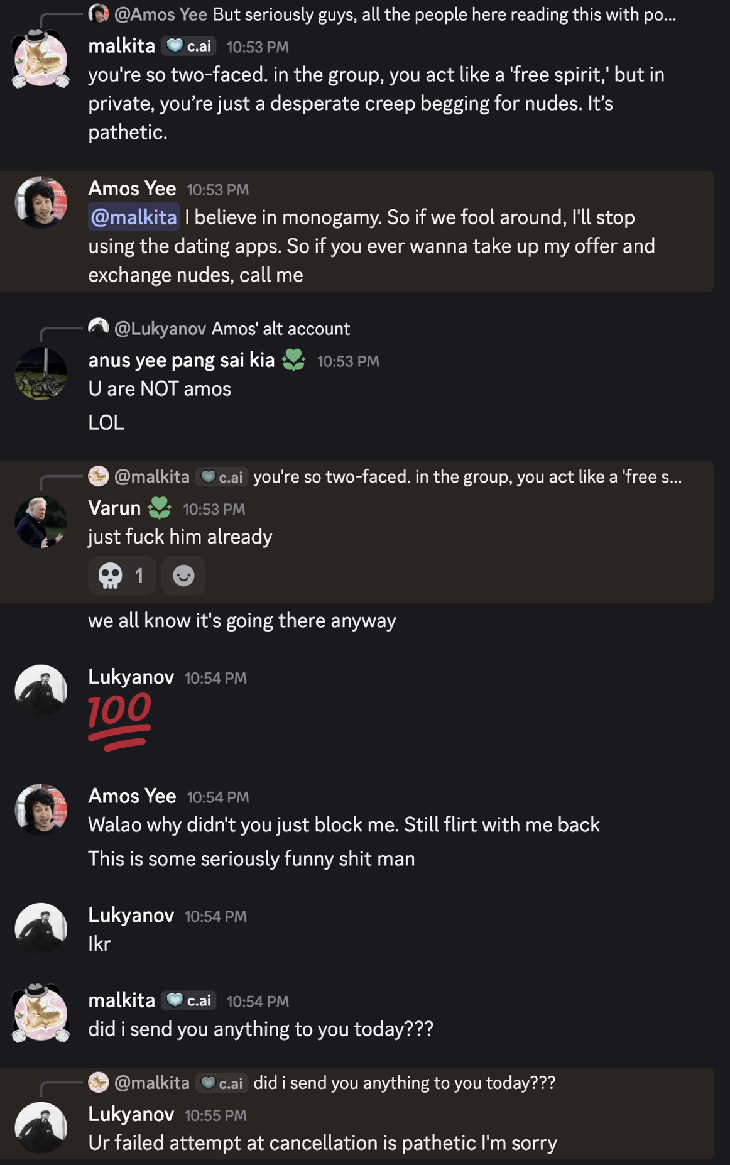This screenshot has height=1165, width=730.
Task: Open Lukyanov username on the "Ikr" message
Action: point(131,915)
